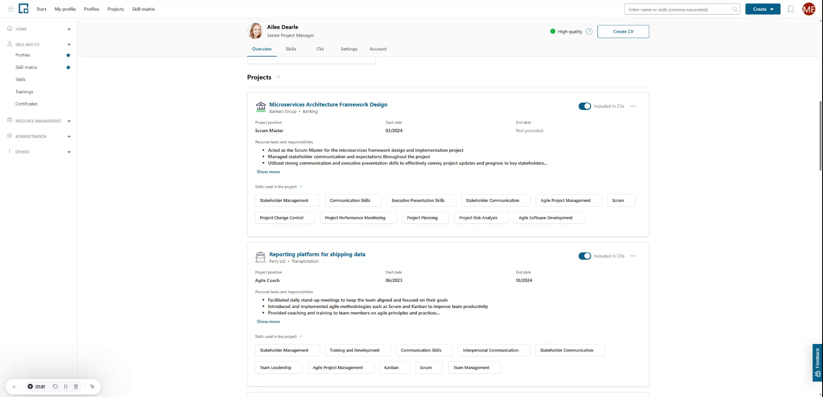823x397 pixels.
Task: Click the name or skills search field
Action: pos(679,9)
